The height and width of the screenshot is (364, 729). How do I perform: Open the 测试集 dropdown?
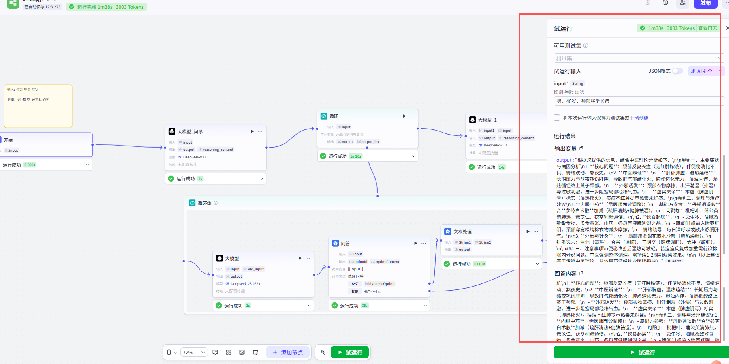[x=639, y=58]
